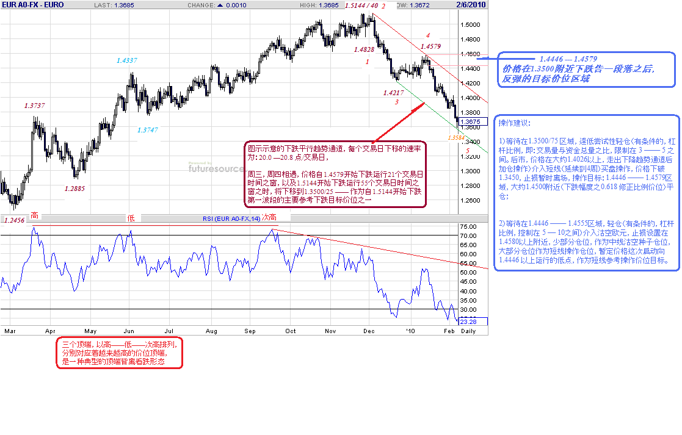Click the 45.00 RSI axis label
This screenshot has width=682, height=435.
(x=468, y=282)
